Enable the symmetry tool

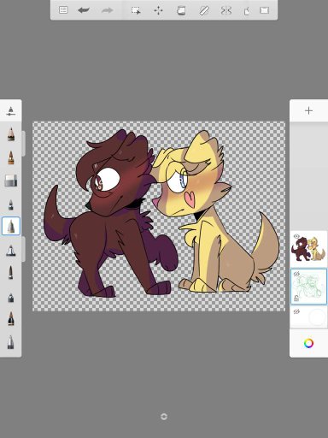(x=226, y=10)
